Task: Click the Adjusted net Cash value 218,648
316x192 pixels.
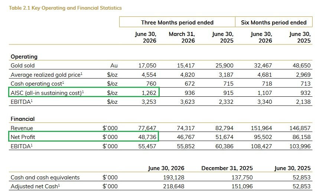Action: (174, 186)
